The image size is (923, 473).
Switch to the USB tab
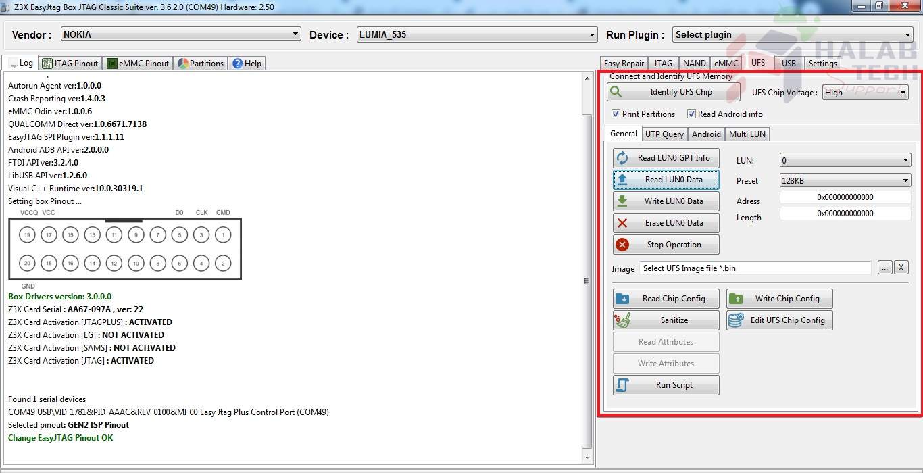[x=789, y=64]
